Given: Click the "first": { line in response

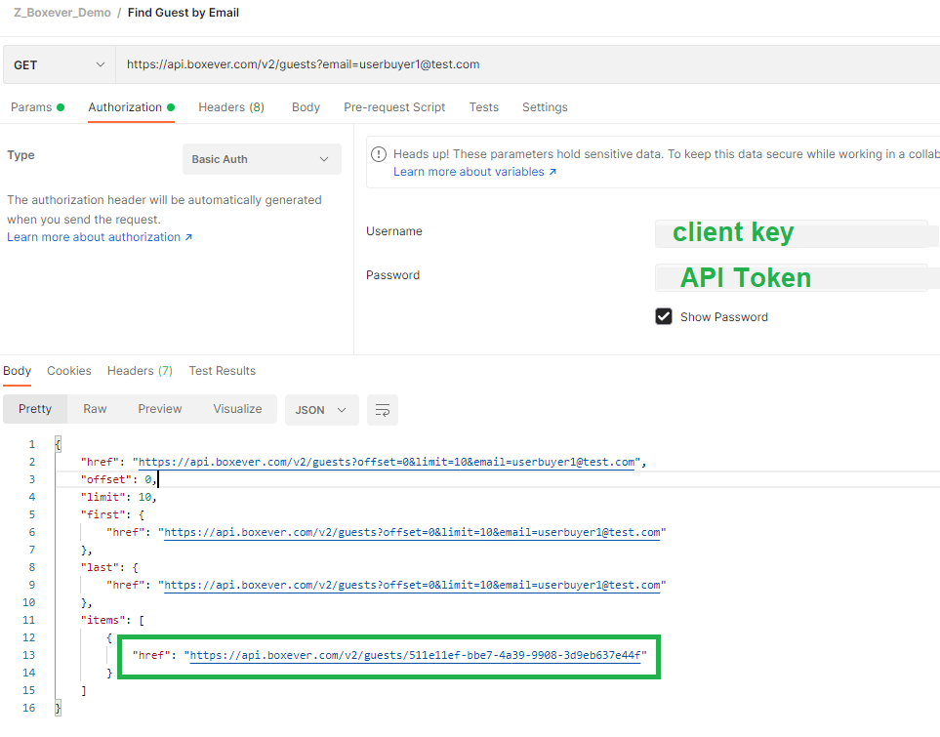Looking at the screenshot, I should [x=112, y=514].
